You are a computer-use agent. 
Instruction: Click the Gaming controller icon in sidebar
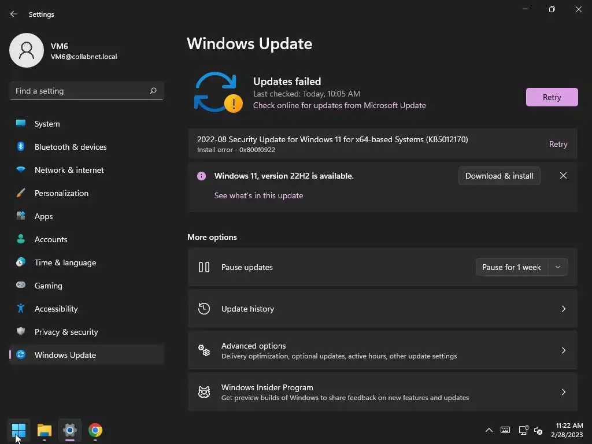coord(21,285)
